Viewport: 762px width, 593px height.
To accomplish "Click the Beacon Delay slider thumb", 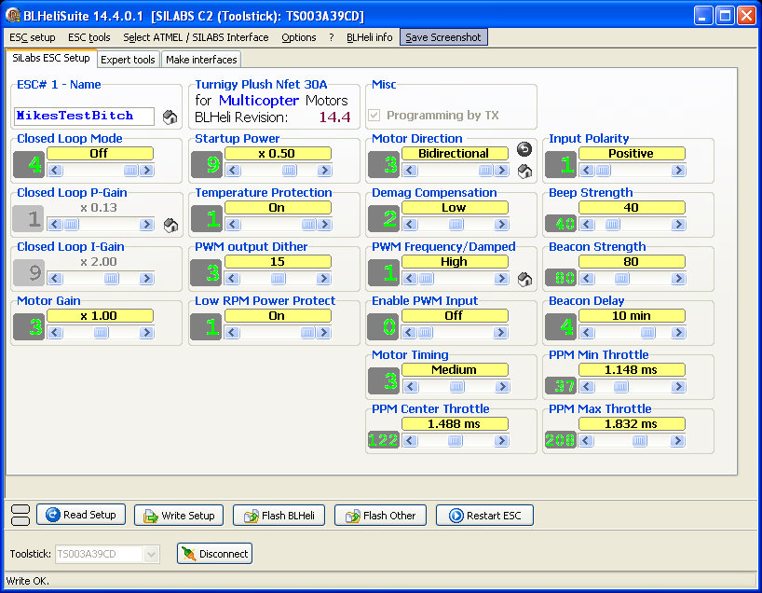I will (647, 332).
